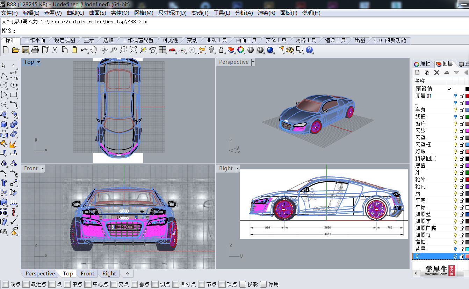The height and width of the screenshot is (289, 469).
Task: Click the color swatch of 图层 01 layer
Action: coord(467,96)
